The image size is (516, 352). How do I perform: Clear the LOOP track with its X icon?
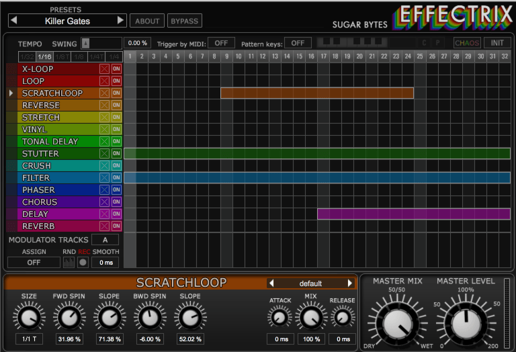(104, 81)
